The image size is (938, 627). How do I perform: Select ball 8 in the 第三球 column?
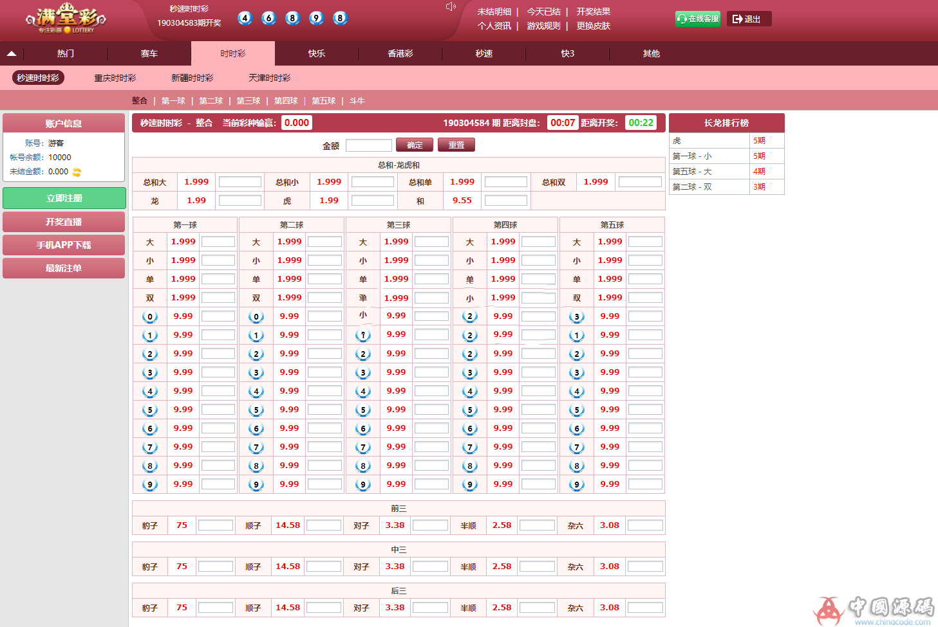(x=363, y=466)
